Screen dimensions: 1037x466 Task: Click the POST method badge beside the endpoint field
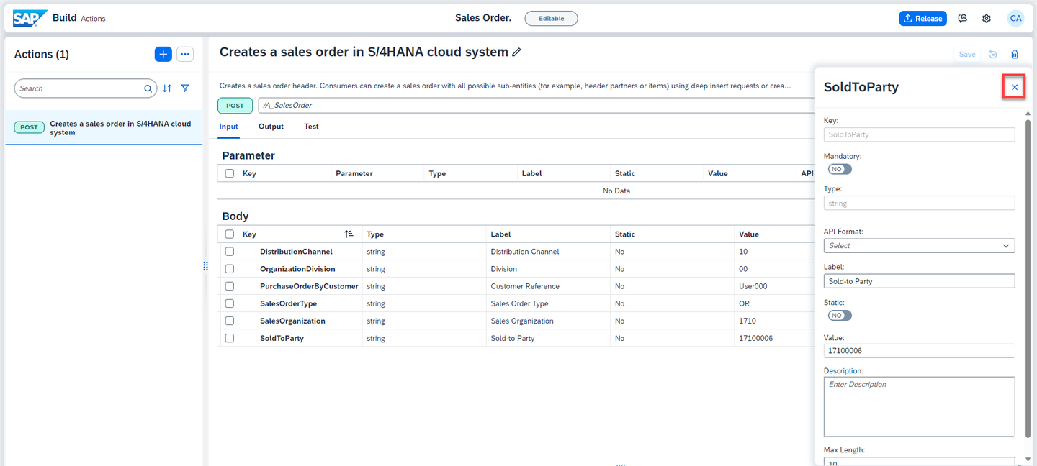click(x=235, y=105)
